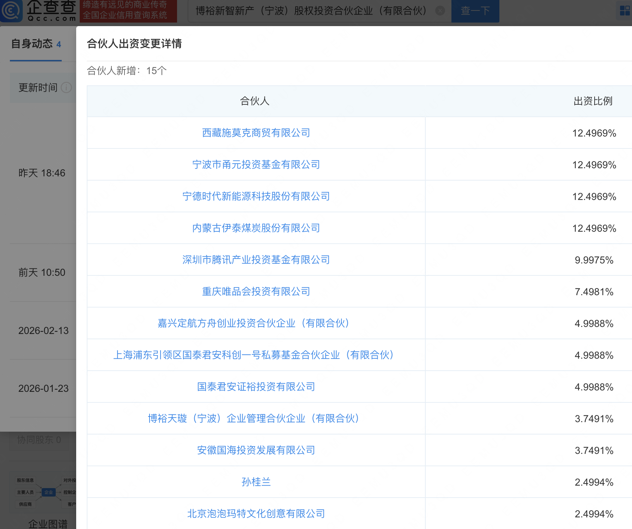Open 宁德时代新能源科技股份有限公司 partner link
This screenshot has height=529, width=632.
256,196
